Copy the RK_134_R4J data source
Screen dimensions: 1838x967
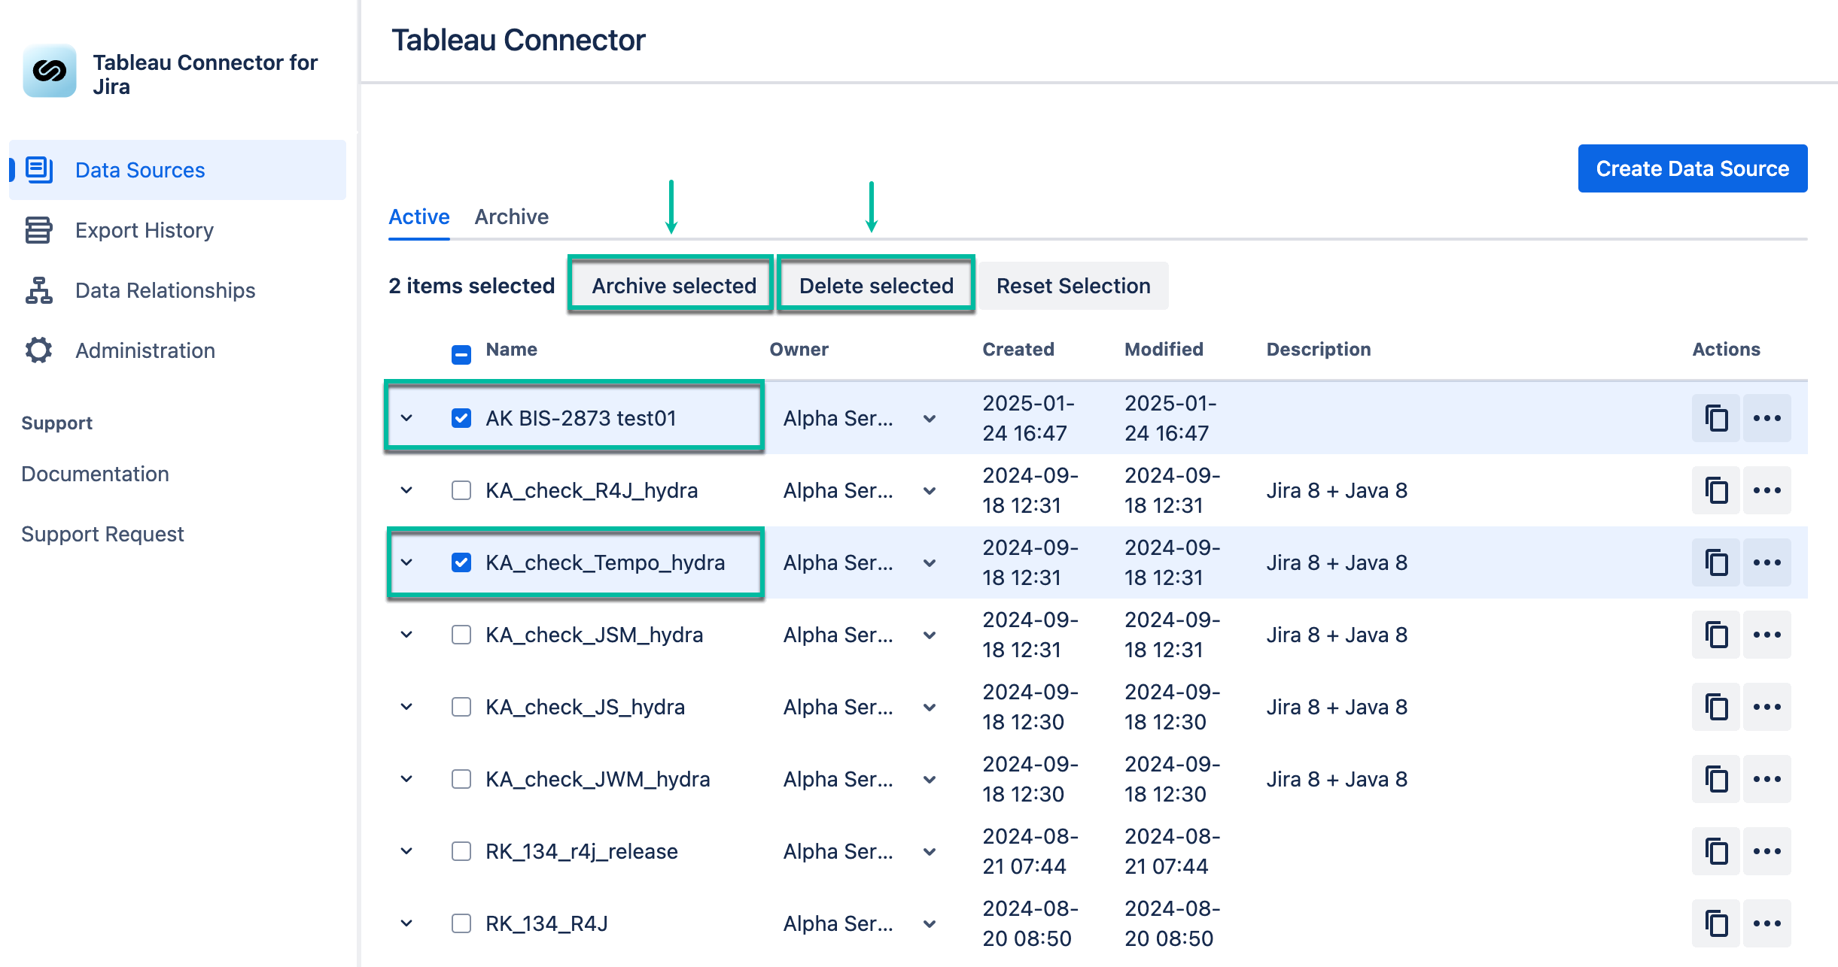point(1716,923)
